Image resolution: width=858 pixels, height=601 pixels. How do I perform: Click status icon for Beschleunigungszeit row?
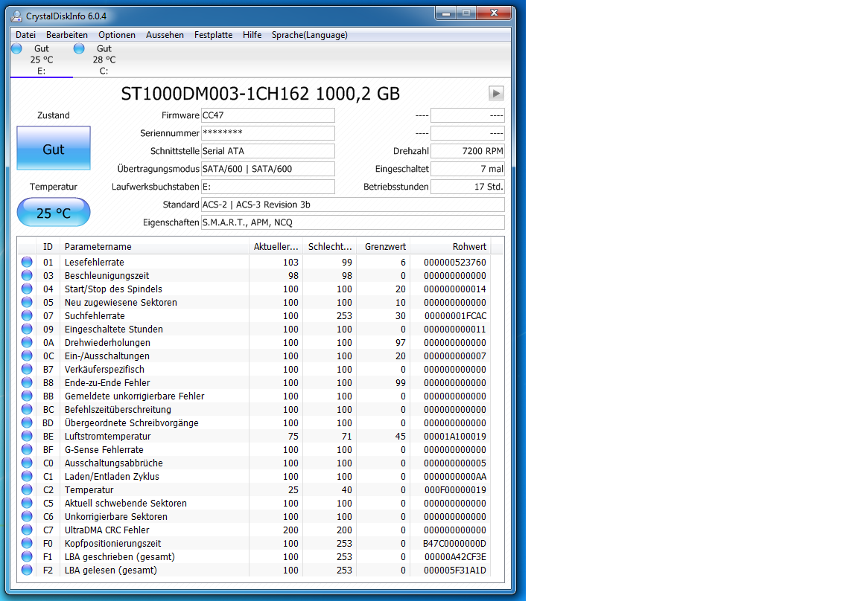pos(27,275)
